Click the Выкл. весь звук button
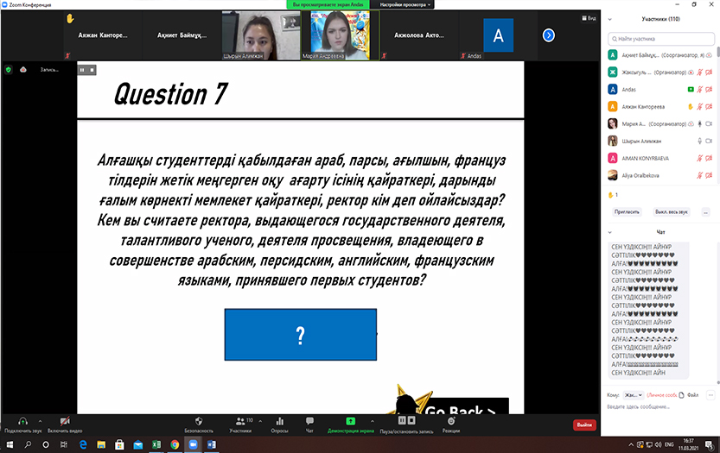This screenshot has height=453, width=720. (x=671, y=211)
